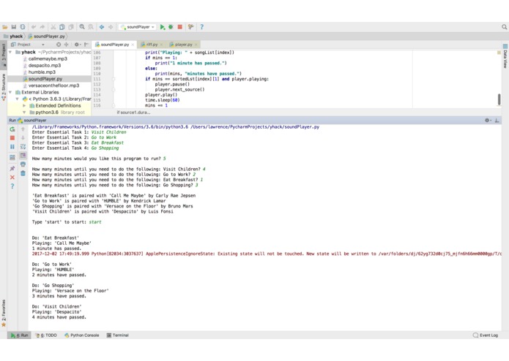509x361 pixels.
Task: Click the Undo arrow in toolbar
Action: (34, 27)
